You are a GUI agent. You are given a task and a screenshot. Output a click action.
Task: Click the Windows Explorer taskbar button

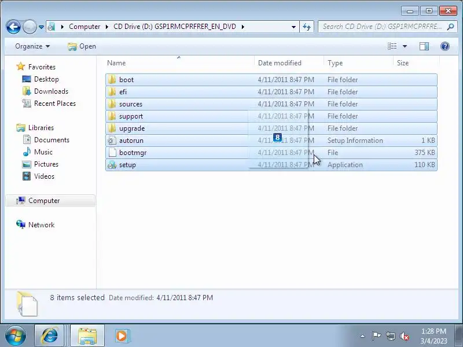[x=87, y=335]
